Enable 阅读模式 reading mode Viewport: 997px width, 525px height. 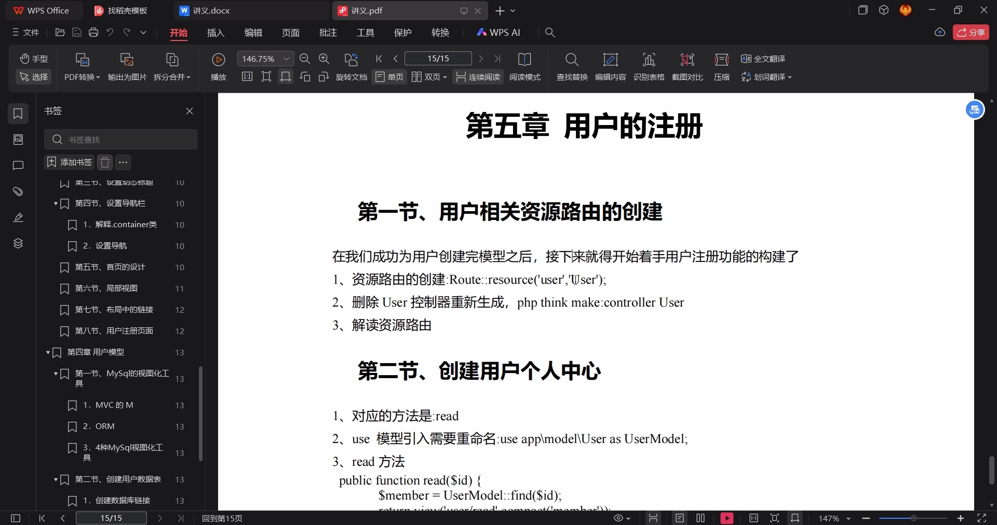(526, 77)
